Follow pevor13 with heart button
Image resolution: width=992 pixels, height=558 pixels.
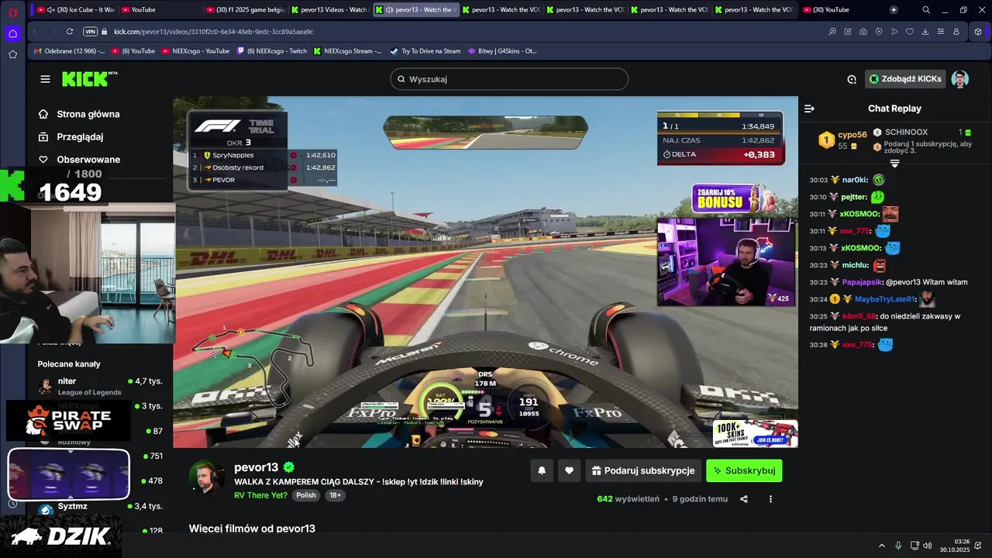tap(570, 470)
